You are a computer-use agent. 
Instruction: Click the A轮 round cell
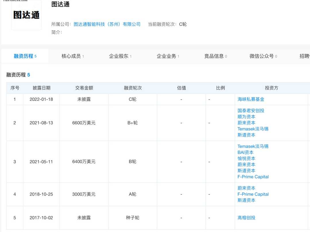pyautogui.click(x=132, y=194)
